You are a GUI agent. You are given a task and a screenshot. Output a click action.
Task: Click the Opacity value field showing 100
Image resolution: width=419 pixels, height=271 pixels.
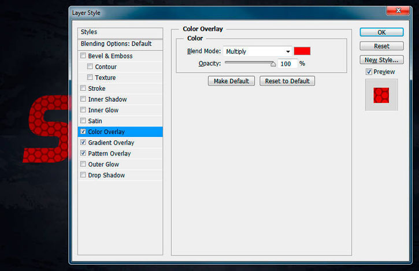click(x=288, y=64)
